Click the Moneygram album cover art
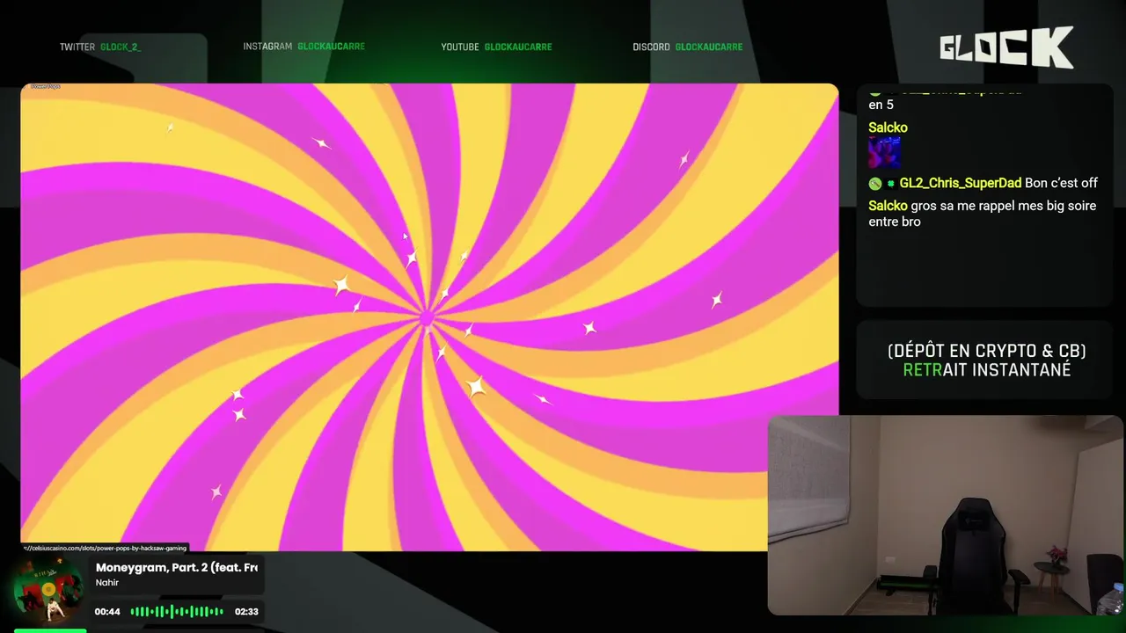The image size is (1126, 633). pos(48,590)
